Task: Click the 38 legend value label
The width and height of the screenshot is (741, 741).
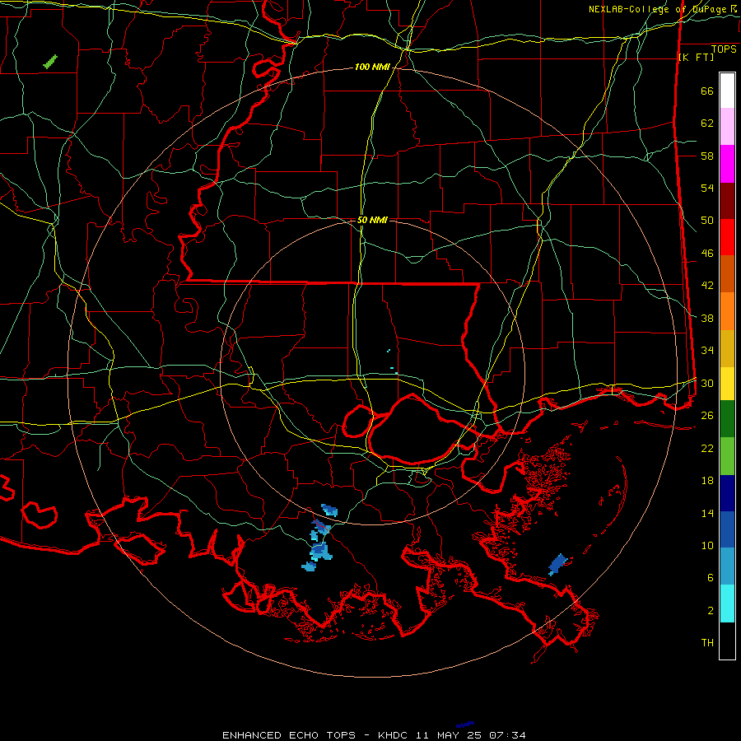Action: coord(707,318)
